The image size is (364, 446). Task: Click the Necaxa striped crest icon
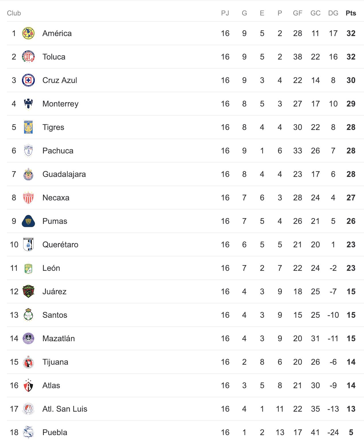point(28,198)
